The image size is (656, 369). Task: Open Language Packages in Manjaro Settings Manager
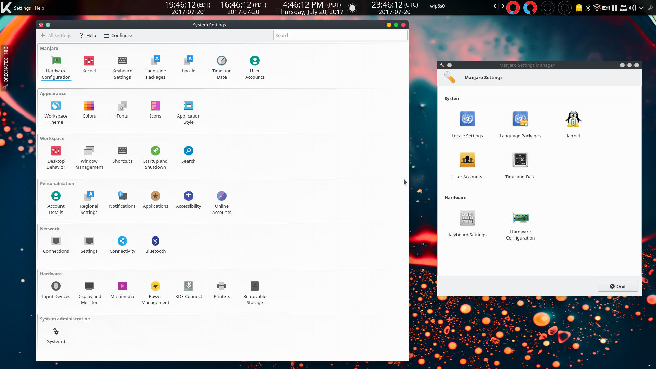(520, 124)
